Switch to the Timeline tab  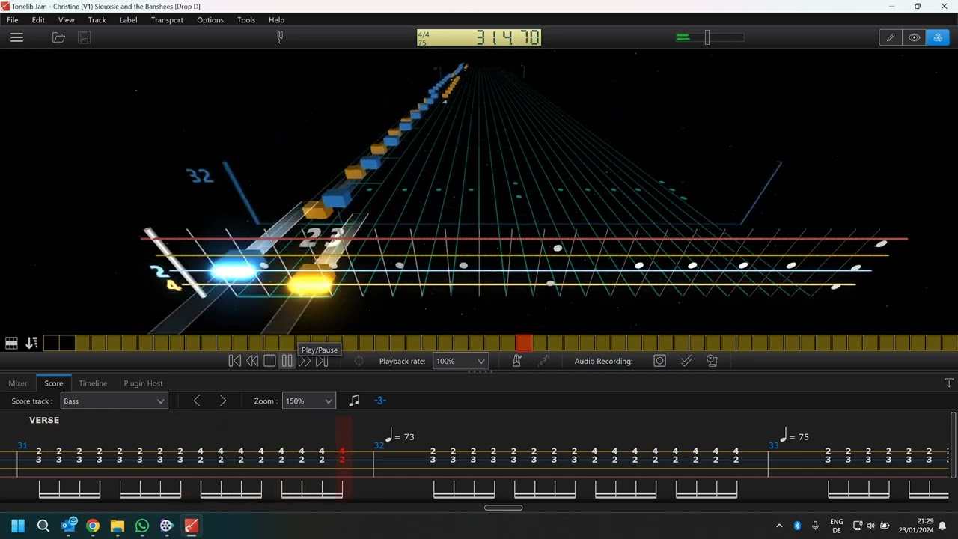click(x=93, y=383)
